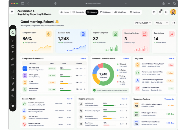This screenshot has width=187, height=130.
Task: Expand the GDPR framework row chevron
Action: pos(85,82)
